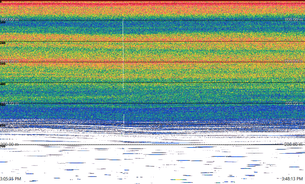The width and height of the screenshot is (305, 184).
Task: Click the end time label 3:48:13 PM
Action: (x=292, y=179)
